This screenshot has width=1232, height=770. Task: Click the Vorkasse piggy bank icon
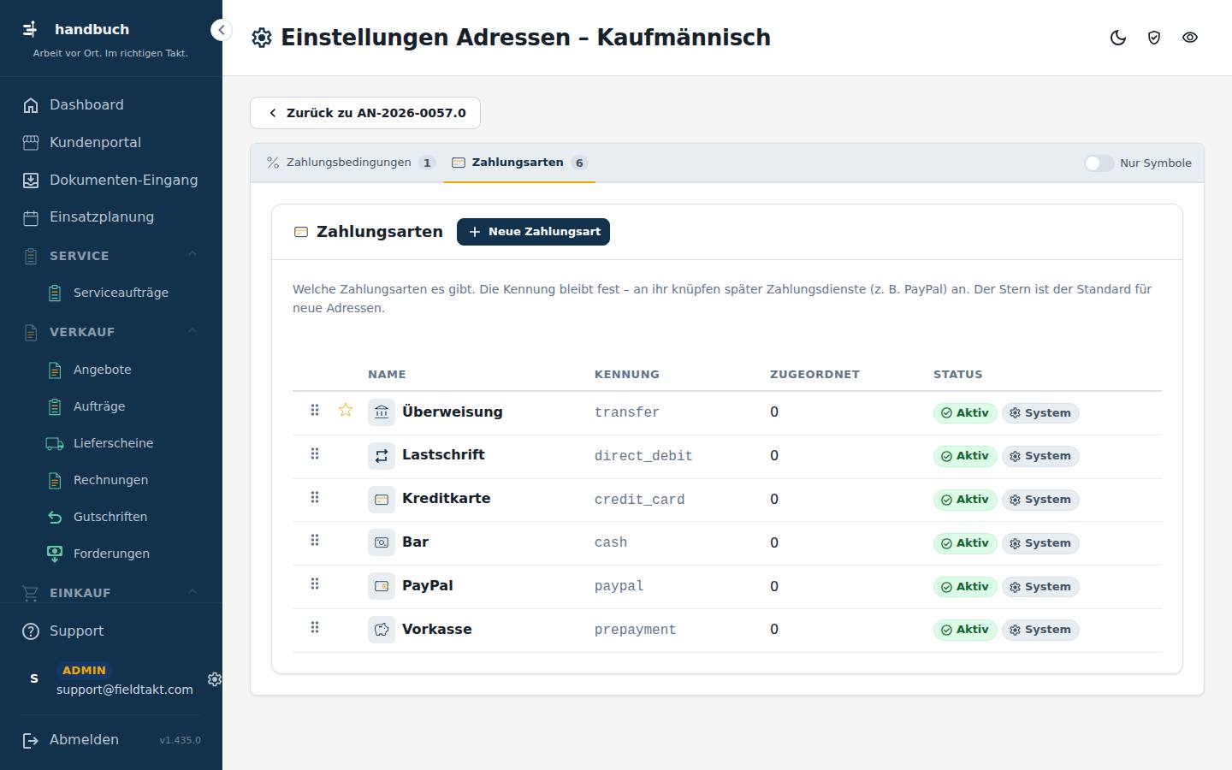[x=382, y=630]
